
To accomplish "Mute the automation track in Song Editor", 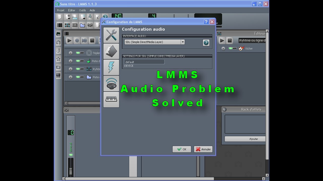I will click(x=78, y=77).
